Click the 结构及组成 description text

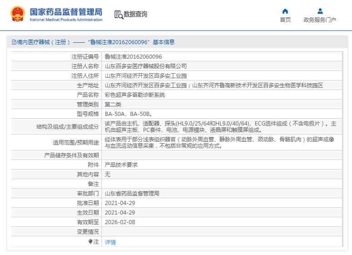[221, 127]
